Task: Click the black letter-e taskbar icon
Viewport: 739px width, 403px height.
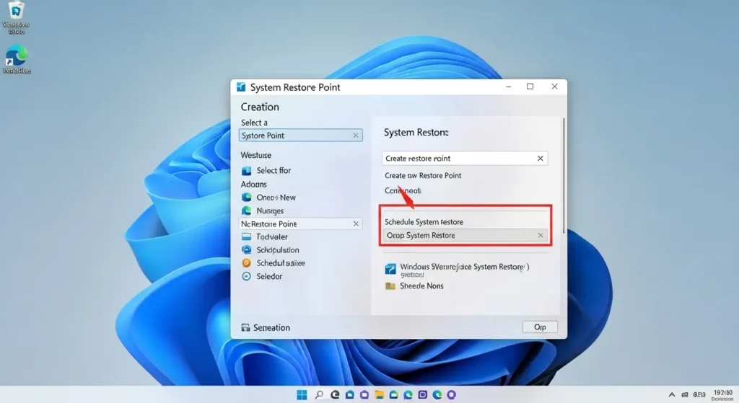Action: click(335, 394)
